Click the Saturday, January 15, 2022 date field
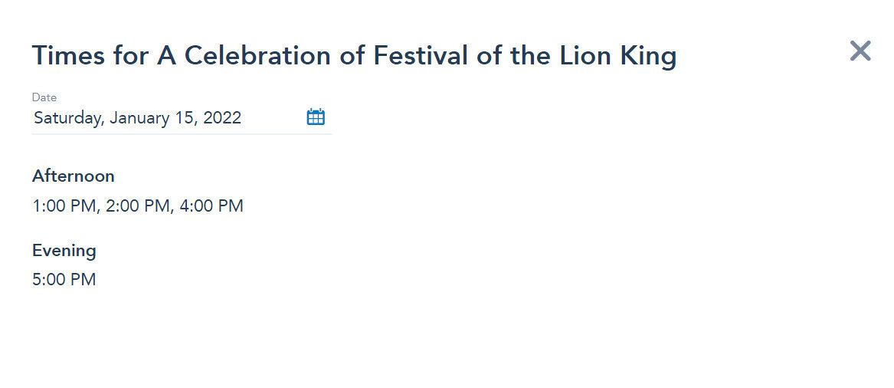This screenshot has width=894, height=388. pyautogui.click(x=138, y=118)
